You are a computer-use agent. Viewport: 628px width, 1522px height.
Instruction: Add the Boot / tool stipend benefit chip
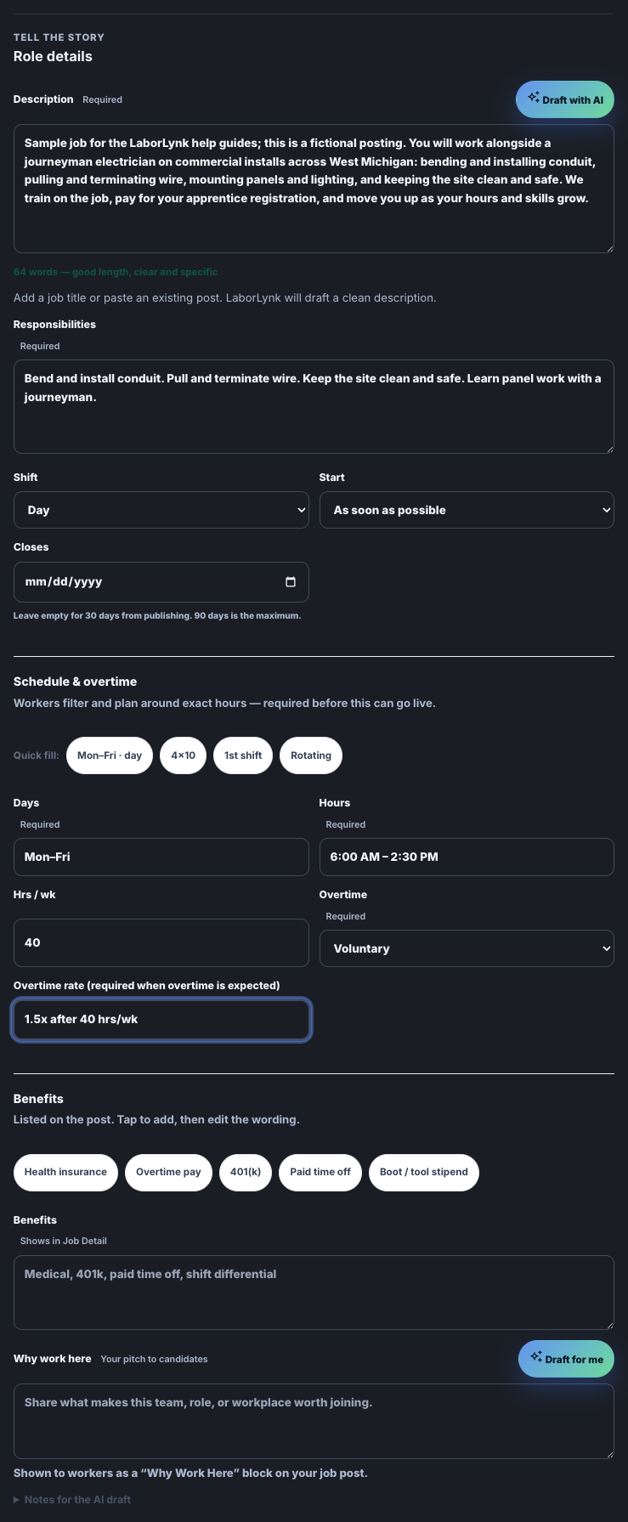(424, 1172)
